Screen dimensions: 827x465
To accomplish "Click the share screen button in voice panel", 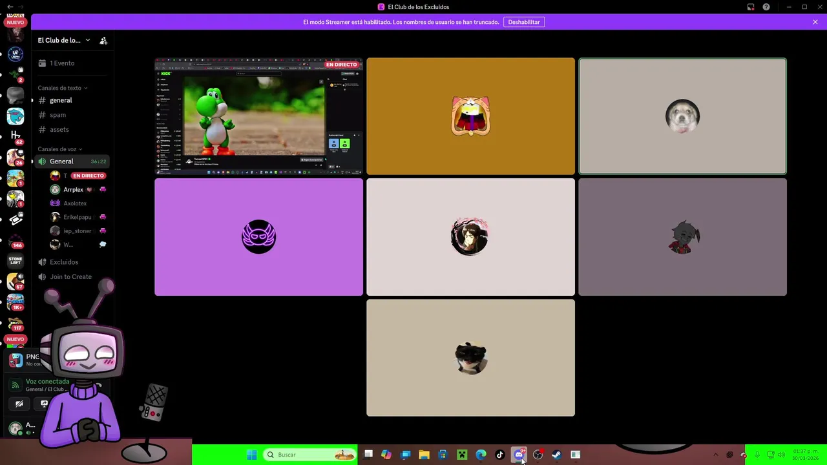I will click(44, 404).
